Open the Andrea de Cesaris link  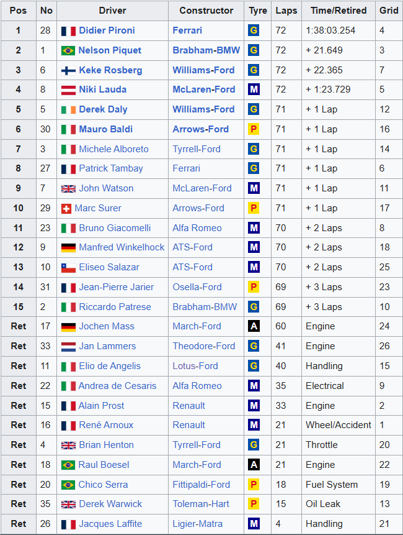(x=117, y=385)
